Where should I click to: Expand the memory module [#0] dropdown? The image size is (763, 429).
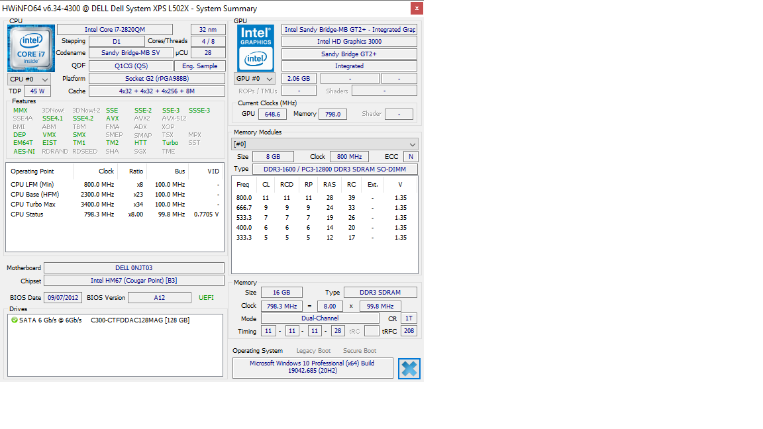[x=325, y=144]
